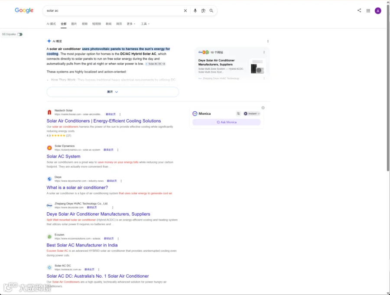Clear the search query with X icon
Image resolution: width=390 pixels, height=295 pixels.
coord(185,11)
